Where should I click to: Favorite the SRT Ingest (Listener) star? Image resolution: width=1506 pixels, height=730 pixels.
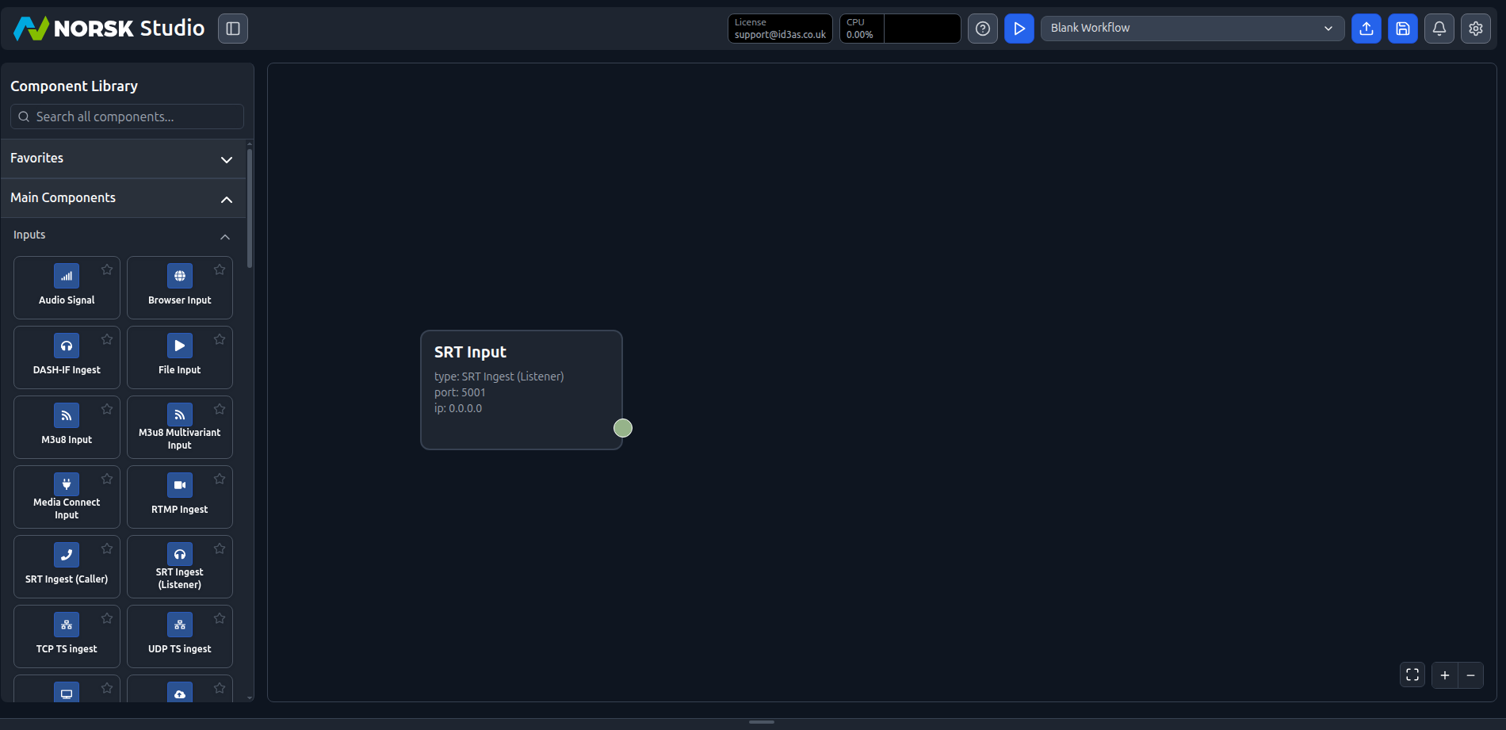coord(220,548)
